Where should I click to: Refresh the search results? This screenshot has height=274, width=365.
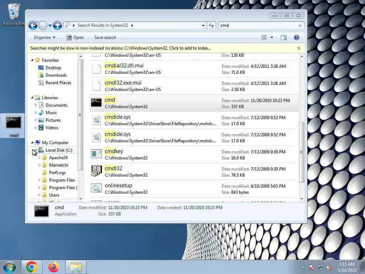211,25
